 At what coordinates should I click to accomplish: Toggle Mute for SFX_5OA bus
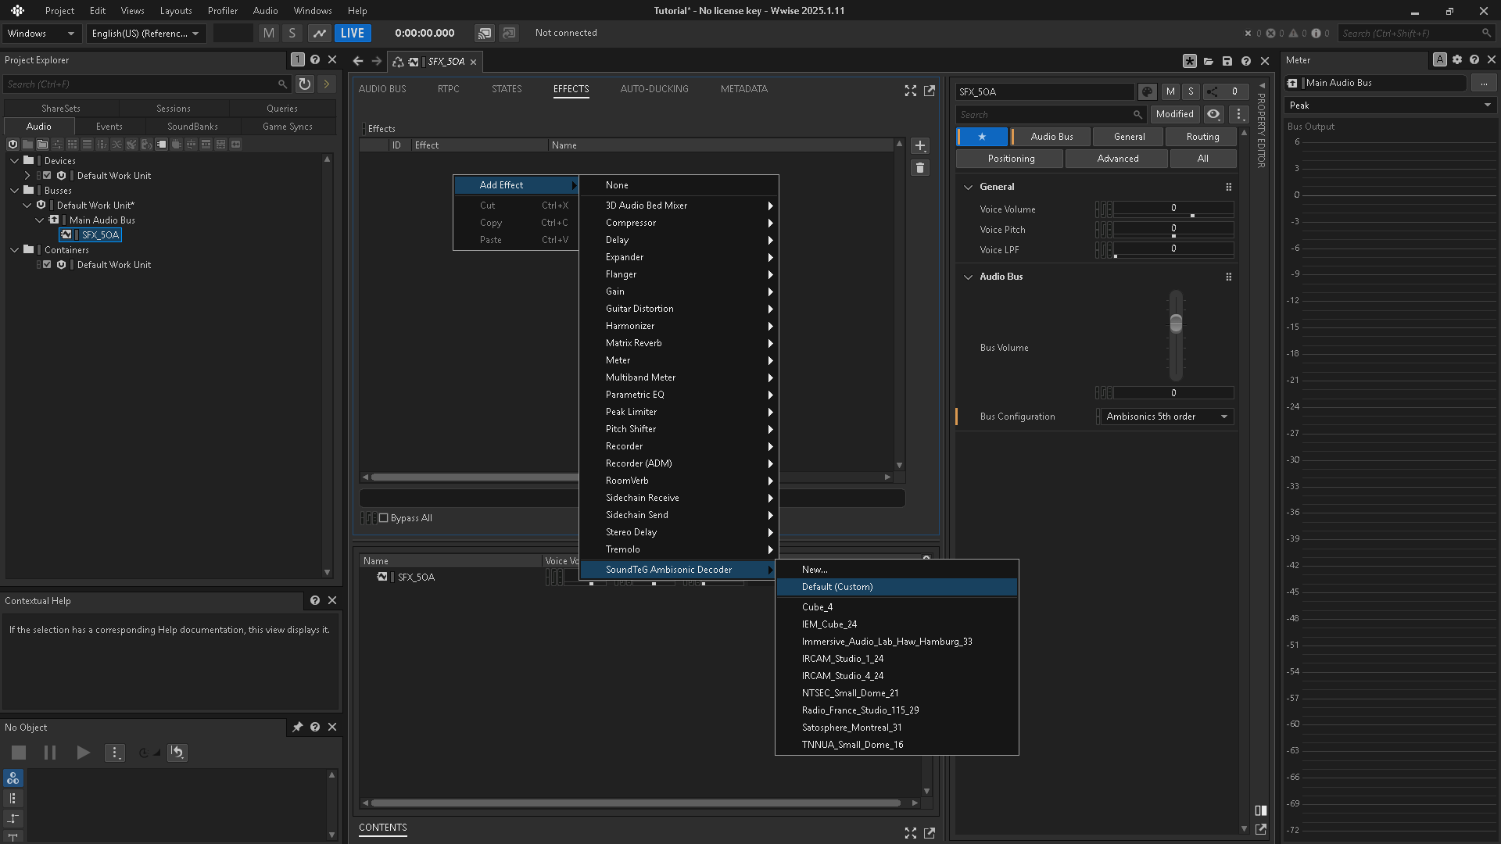(1170, 91)
